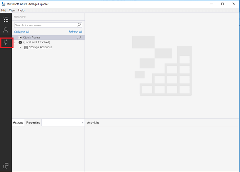Image resolution: width=240 pixels, height=172 pixels.
Task: Click the search icon on Quick Access row
Action: 79,37
